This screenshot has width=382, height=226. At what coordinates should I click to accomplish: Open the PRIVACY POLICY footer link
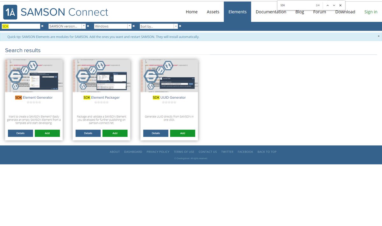158,152
